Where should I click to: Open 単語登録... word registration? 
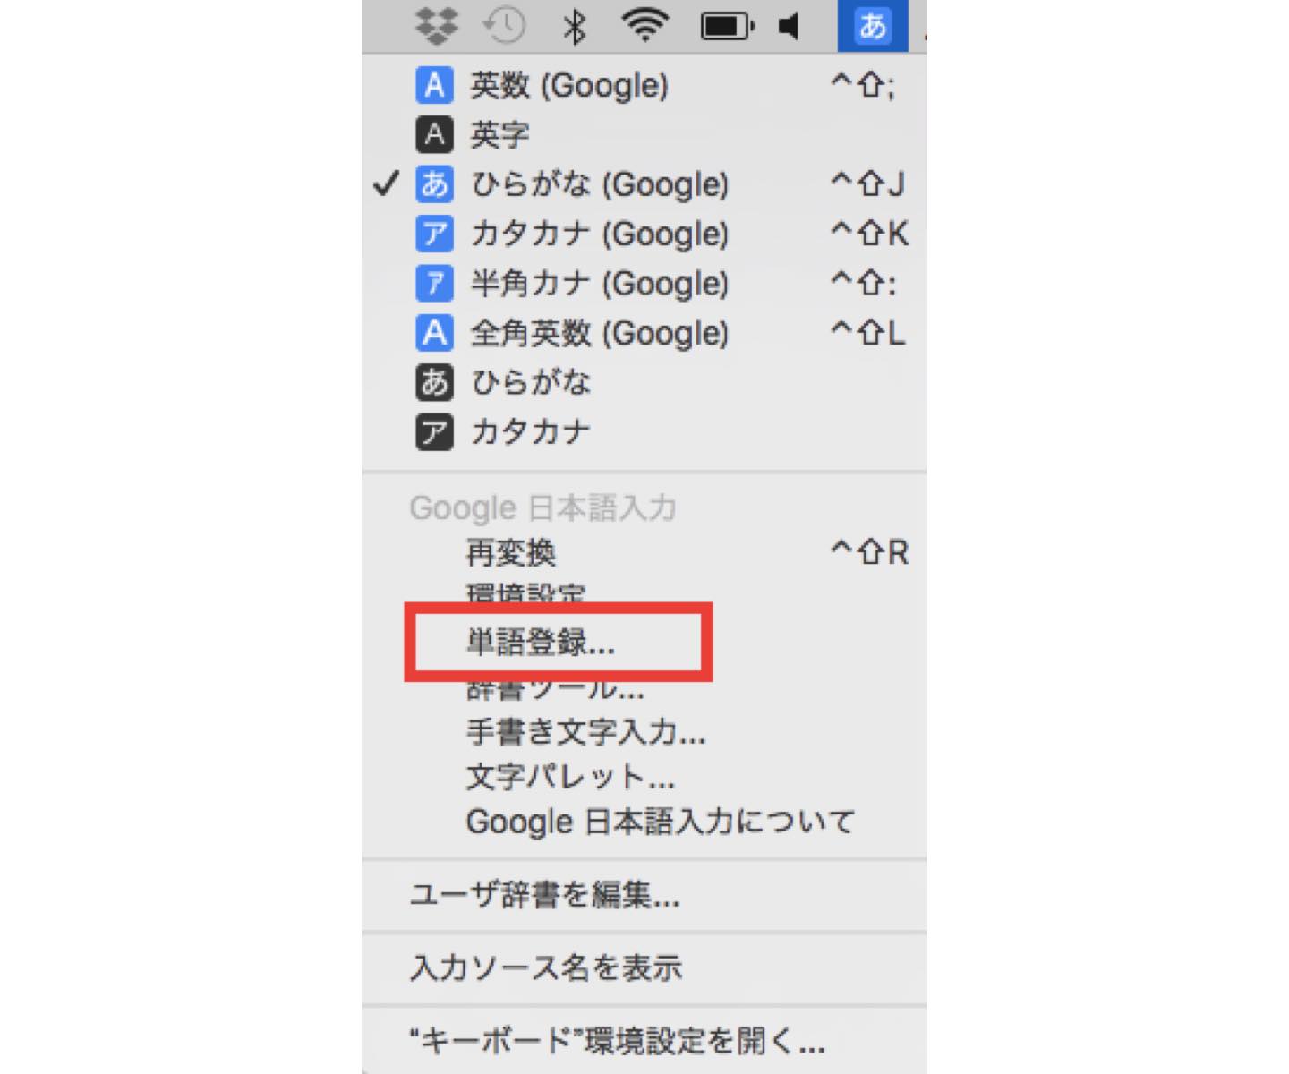click(644, 642)
